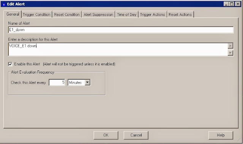Click the check interval number field
Screen dimensions: 243x144
pyautogui.click(x=57, y=82)
